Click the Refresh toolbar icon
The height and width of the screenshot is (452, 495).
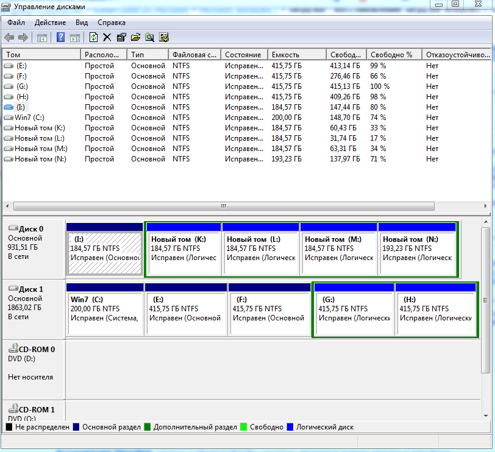click(93, 37)
